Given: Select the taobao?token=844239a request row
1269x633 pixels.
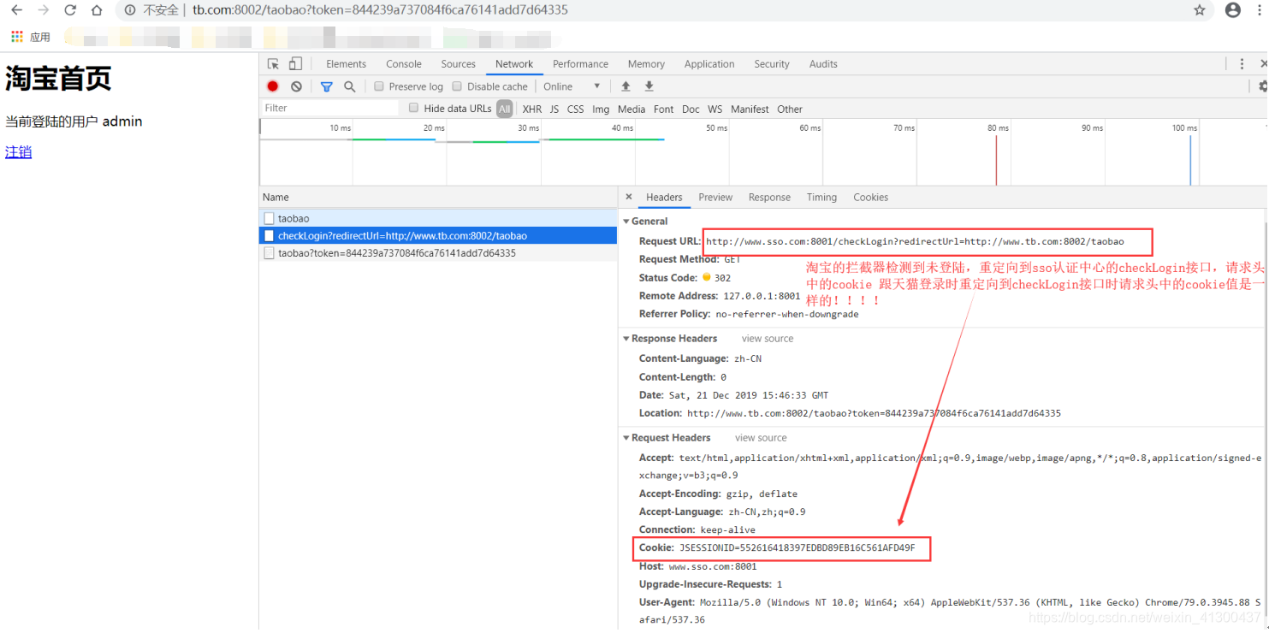Looking at the screenshot, I should 438,253.
